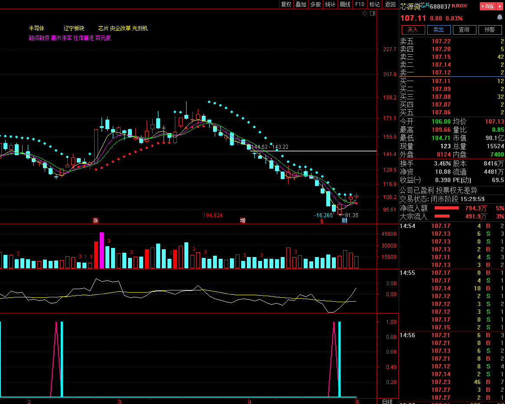This screenshot has width=505, height=404.
Task: Click the 今开 106.00 value
Action: tap(441, 121)
